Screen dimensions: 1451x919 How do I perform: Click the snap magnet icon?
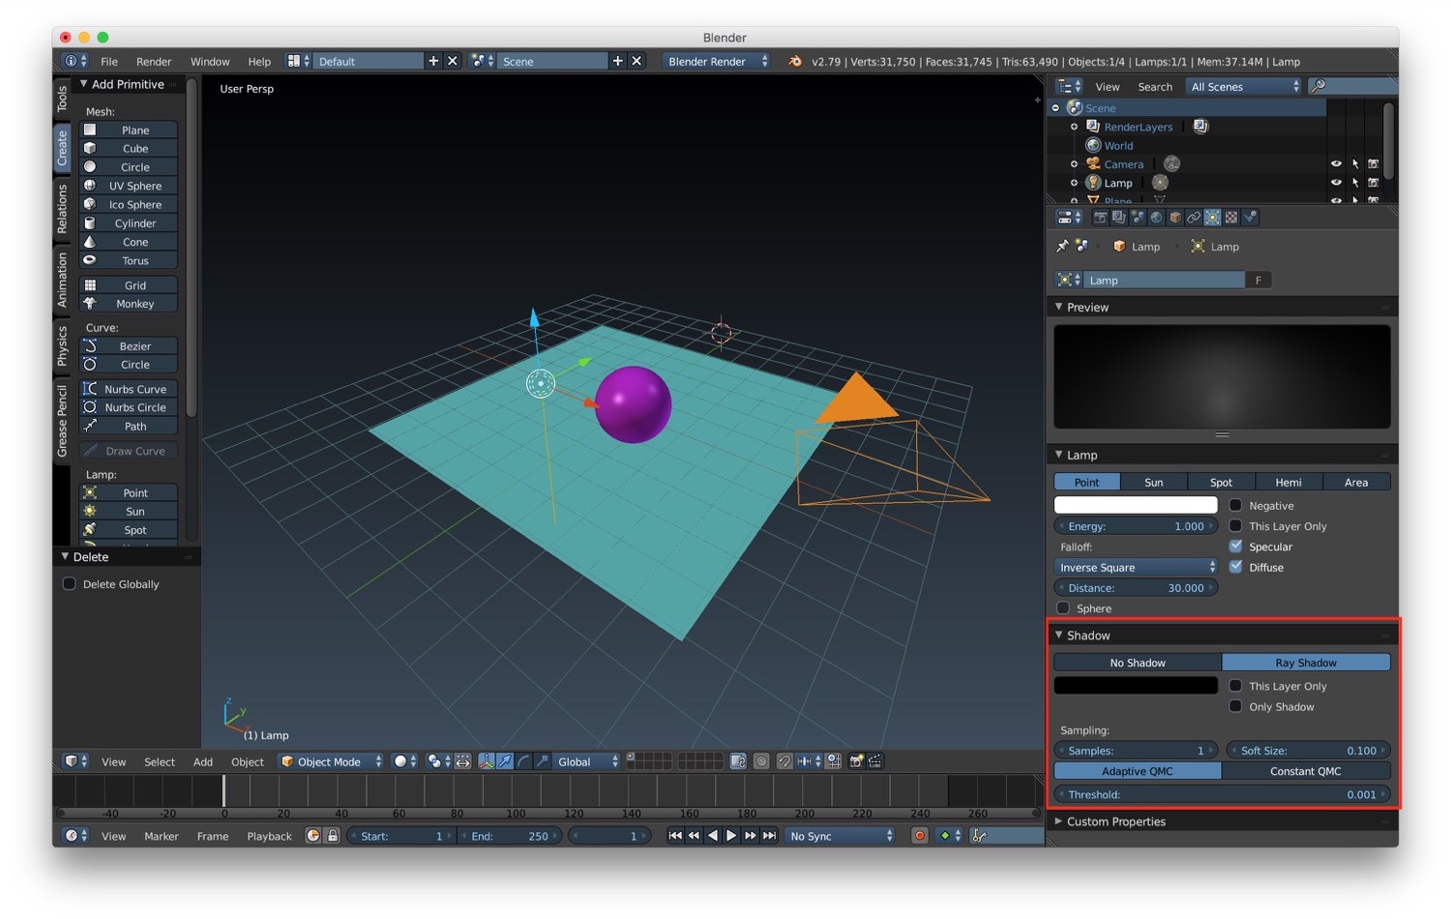[785, 761]
